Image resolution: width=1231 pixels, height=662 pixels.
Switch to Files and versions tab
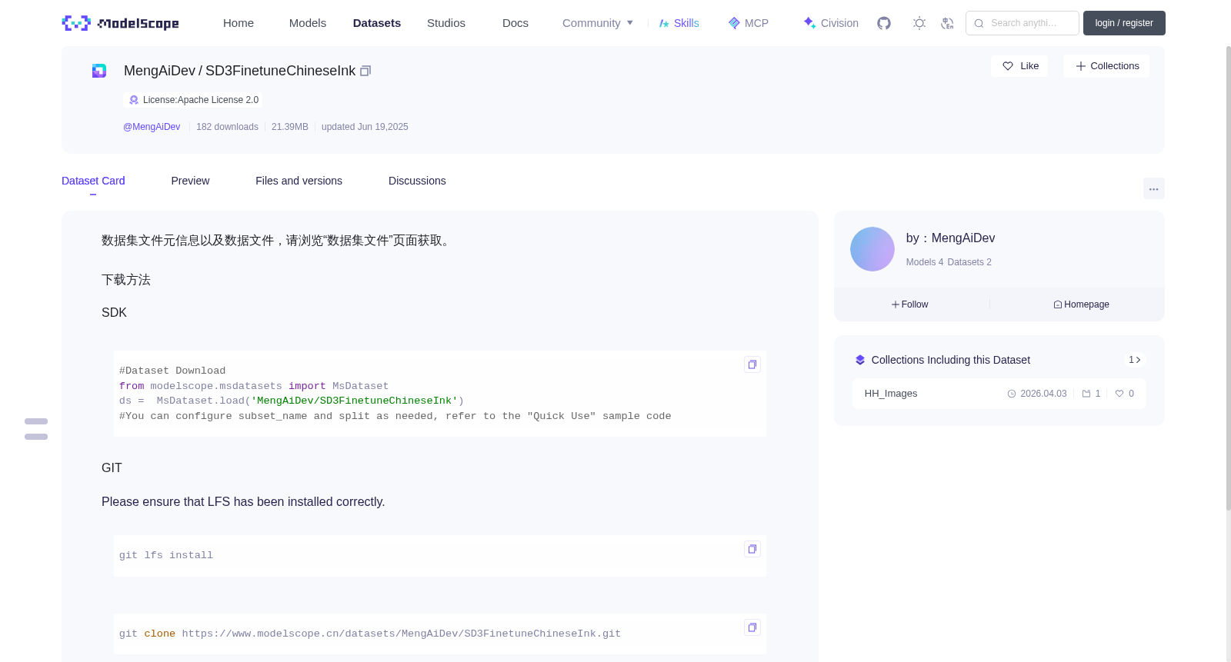point(299,181)
